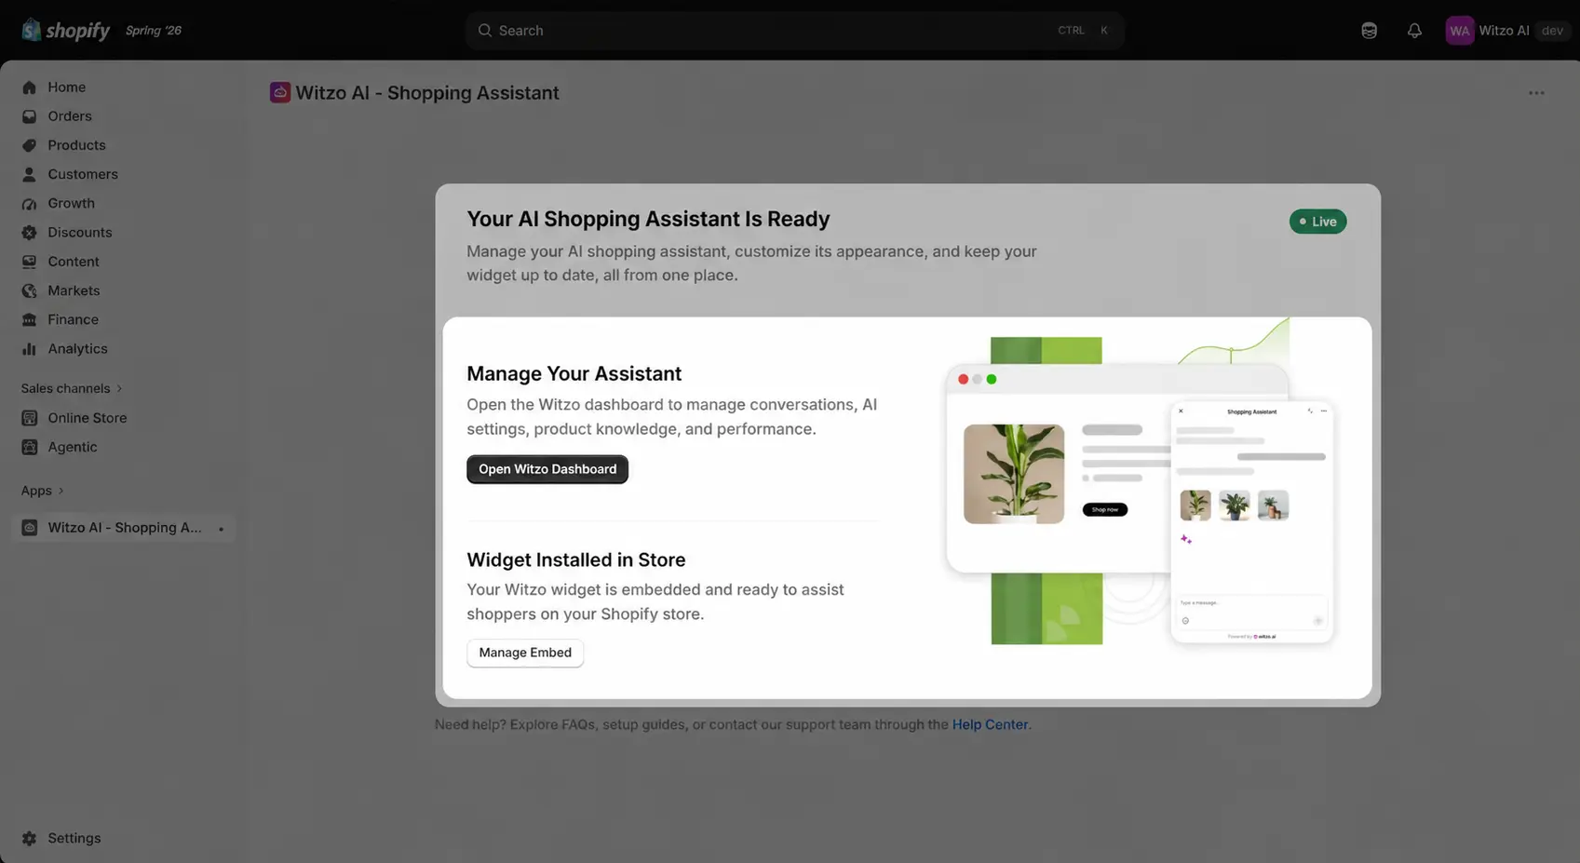Click the Finance bank icon

30,319
